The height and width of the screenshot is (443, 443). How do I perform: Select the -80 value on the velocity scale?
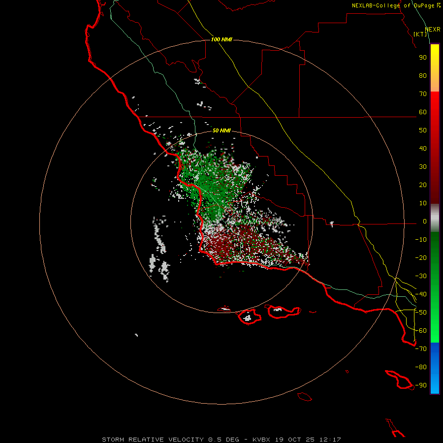point(421,367)
